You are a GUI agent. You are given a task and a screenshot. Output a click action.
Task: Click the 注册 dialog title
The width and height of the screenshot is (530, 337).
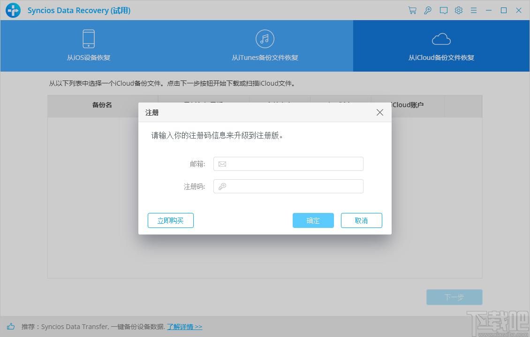point(152,113)
